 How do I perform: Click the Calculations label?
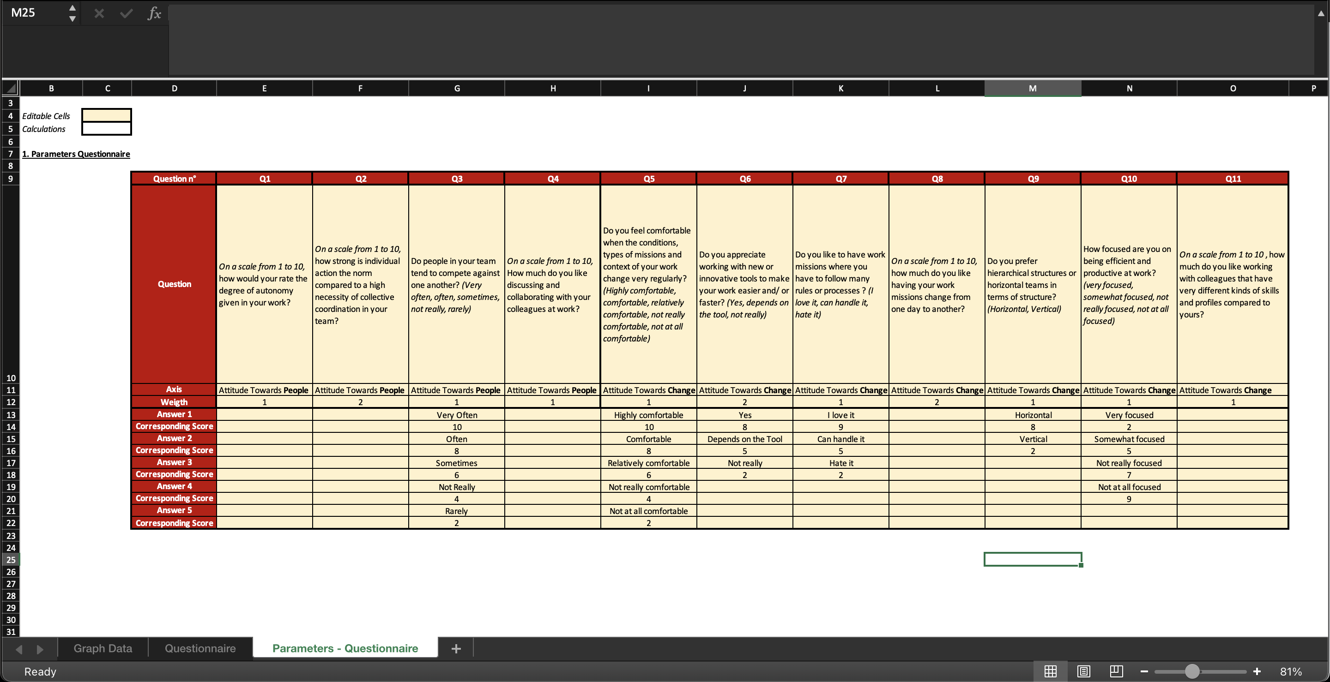point(44,129)
